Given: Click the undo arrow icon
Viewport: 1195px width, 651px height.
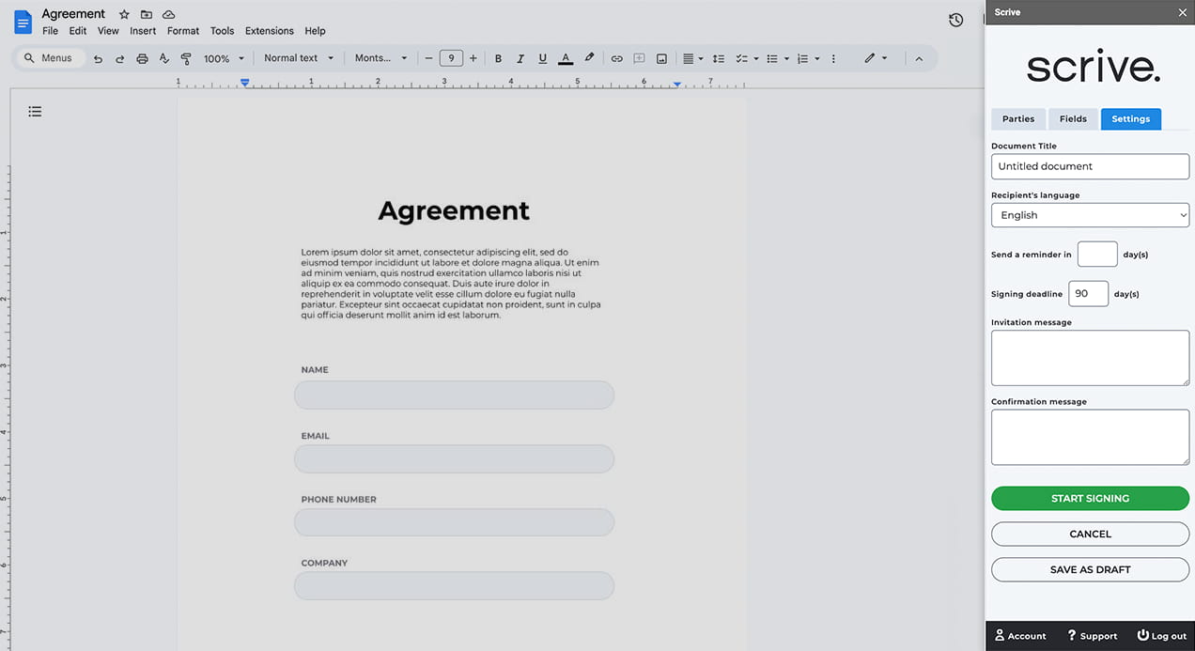Looking at the screenshot, I should tap(98, 58).
